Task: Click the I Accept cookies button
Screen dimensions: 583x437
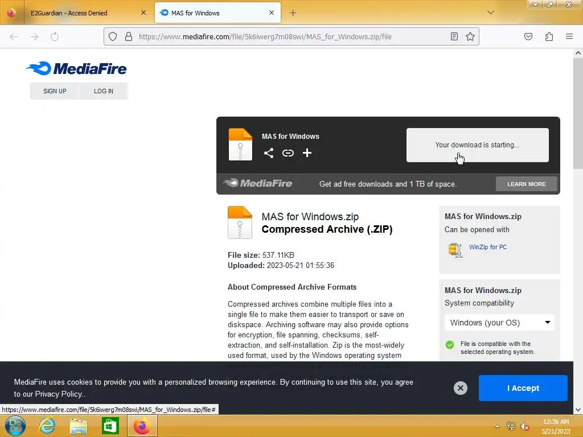Action: tap(523, 388)
